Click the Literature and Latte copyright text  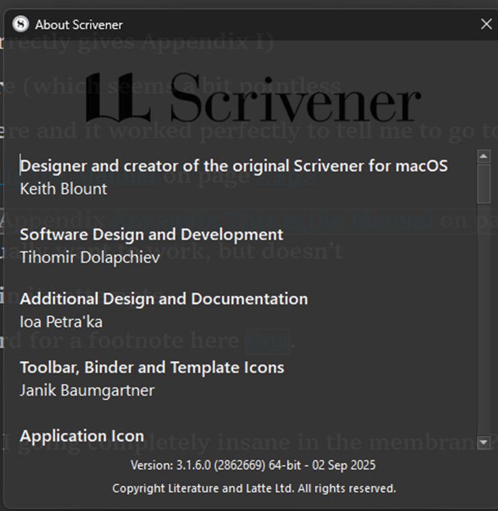(x=254, y=488)
